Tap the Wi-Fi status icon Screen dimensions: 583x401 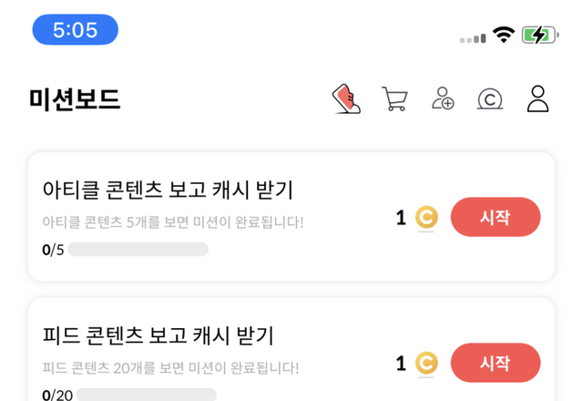[503, 35]
